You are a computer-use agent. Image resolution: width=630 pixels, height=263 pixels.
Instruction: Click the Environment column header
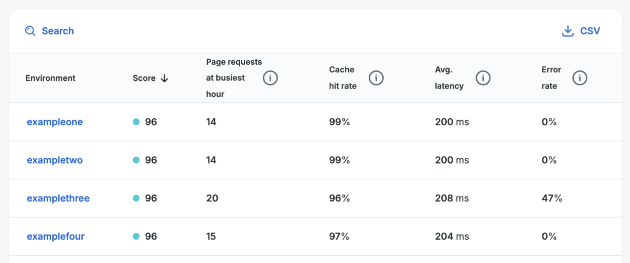click(x=50, y=78)
